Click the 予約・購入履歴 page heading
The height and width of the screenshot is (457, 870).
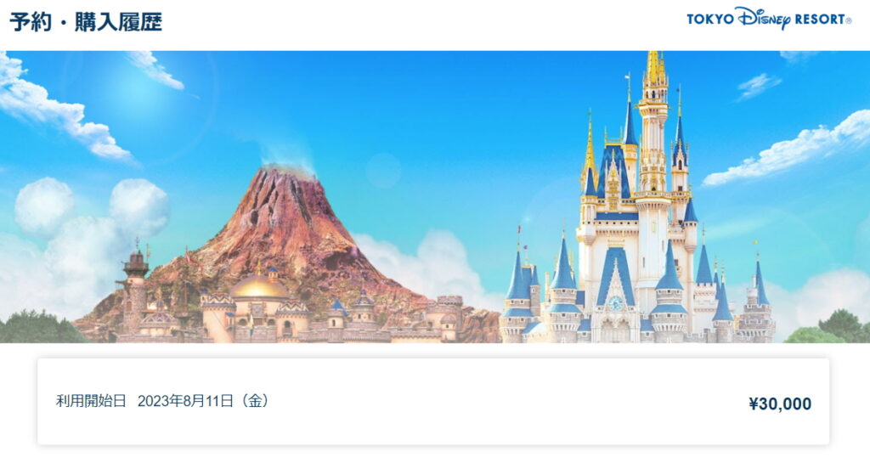pyautogui.click(x=86, y=22)
